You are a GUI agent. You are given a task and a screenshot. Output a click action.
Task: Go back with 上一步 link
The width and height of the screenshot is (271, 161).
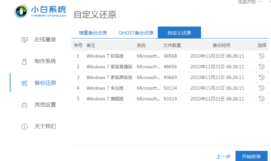point(224,156)
